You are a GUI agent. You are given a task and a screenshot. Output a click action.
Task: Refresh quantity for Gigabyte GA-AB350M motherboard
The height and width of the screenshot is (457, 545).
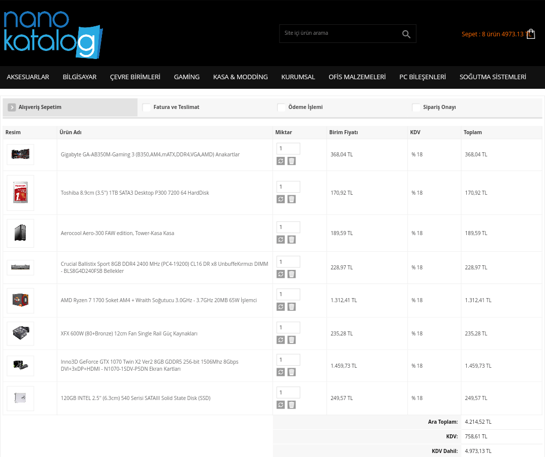[281, 161]
